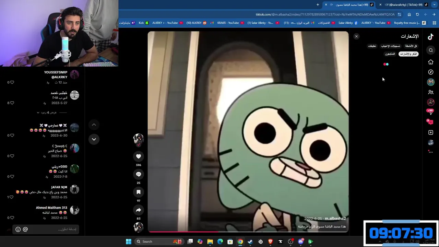
Task: Like the video with the heart button
Action: 139,156
